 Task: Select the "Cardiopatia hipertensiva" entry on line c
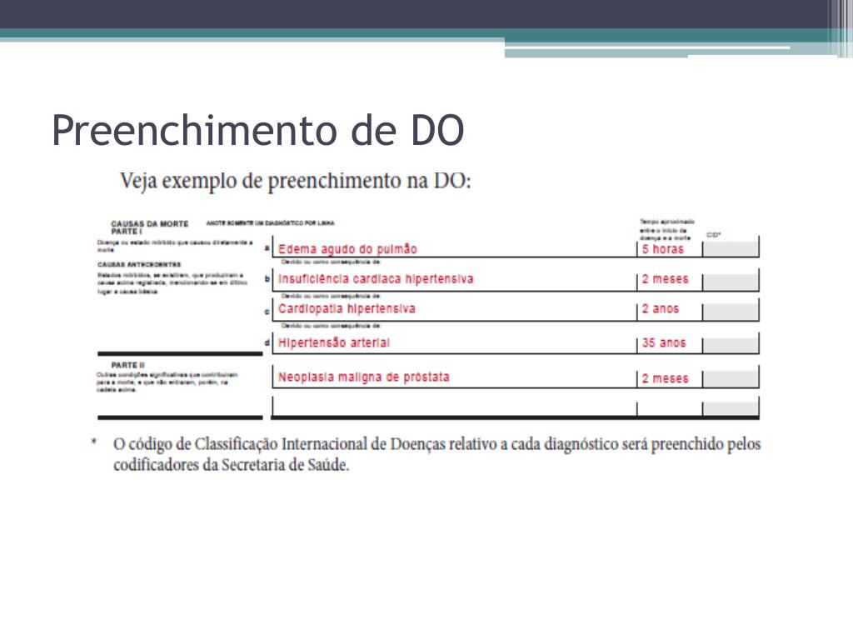347,309
